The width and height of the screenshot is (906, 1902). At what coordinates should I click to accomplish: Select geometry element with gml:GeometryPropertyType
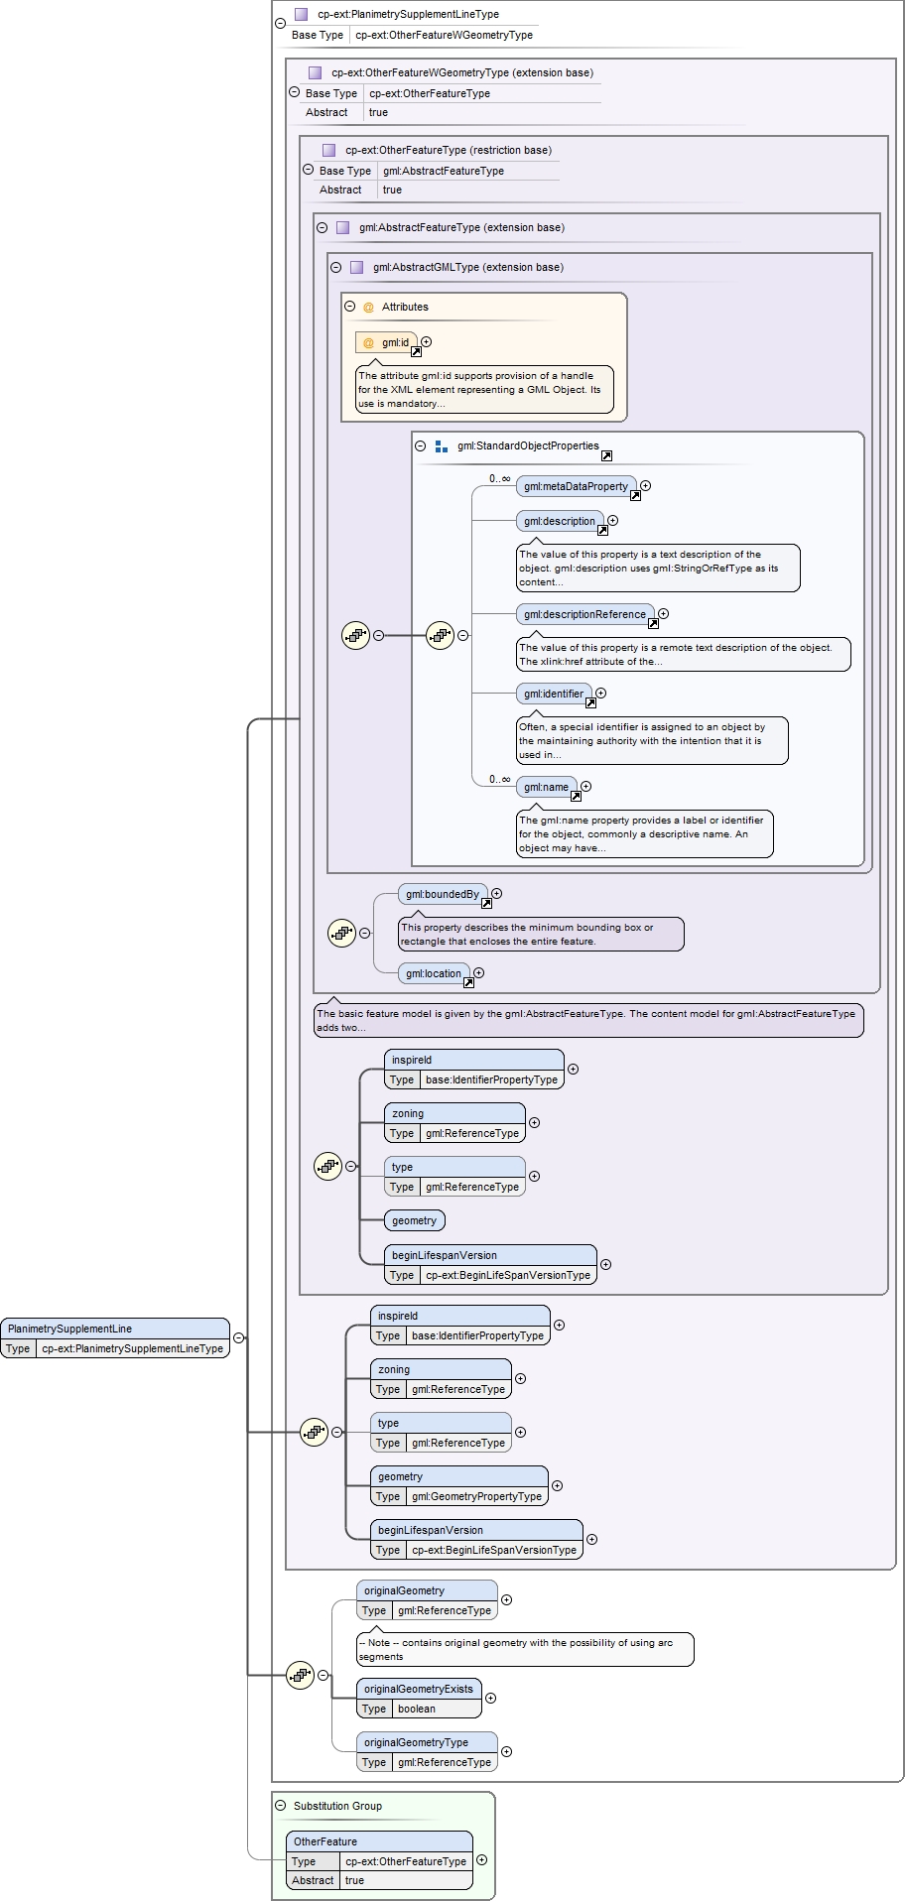[459, 1486]
